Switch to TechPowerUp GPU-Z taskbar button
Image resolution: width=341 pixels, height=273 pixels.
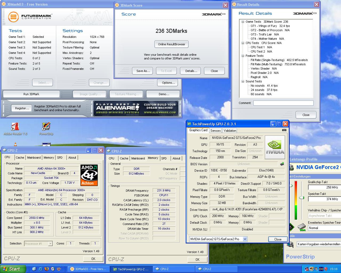132,269
